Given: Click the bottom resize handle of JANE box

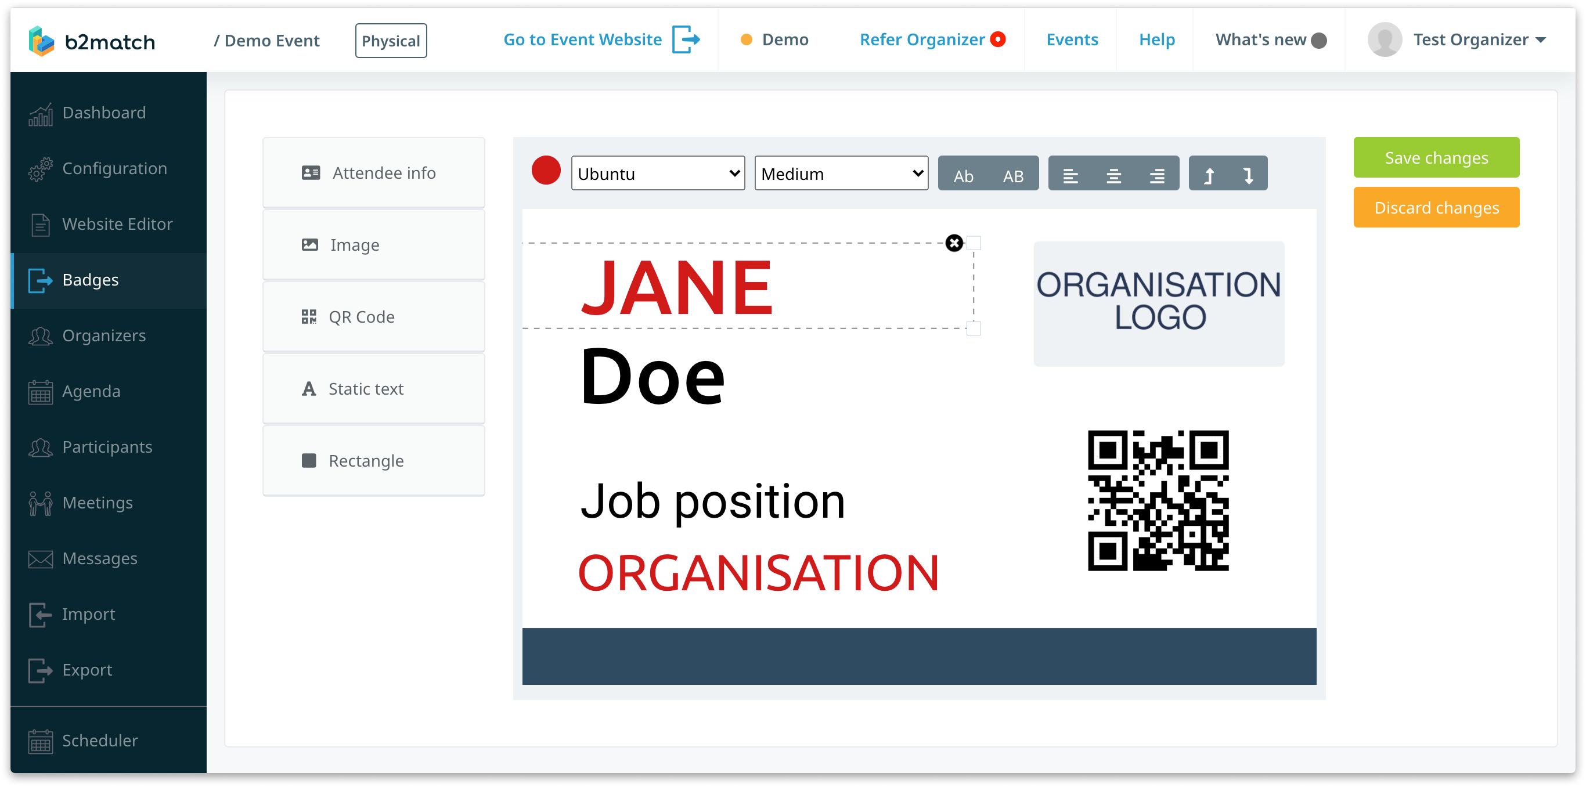Looking at the screenshot, I should coord(974,328).
